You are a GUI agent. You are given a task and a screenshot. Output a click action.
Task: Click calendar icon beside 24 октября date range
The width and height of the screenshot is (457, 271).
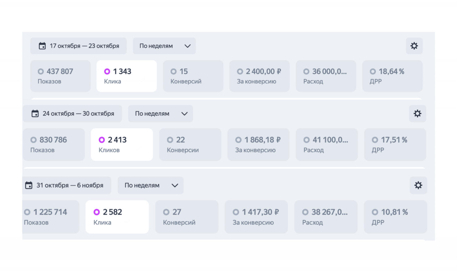pos(35,113)
